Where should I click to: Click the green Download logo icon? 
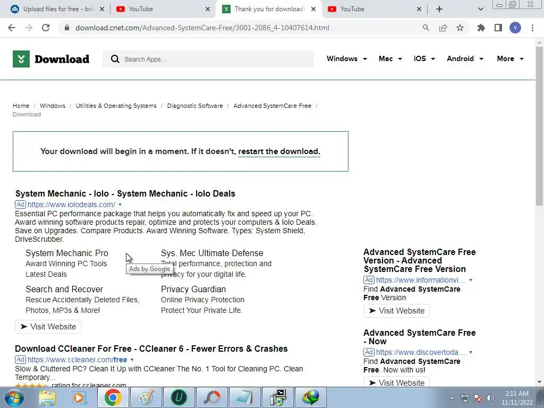point(21,59)
